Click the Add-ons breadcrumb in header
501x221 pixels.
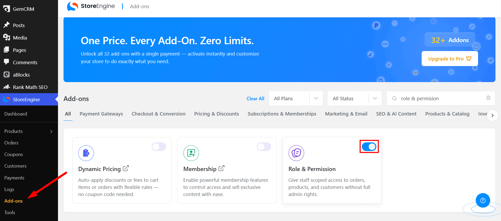139,6
